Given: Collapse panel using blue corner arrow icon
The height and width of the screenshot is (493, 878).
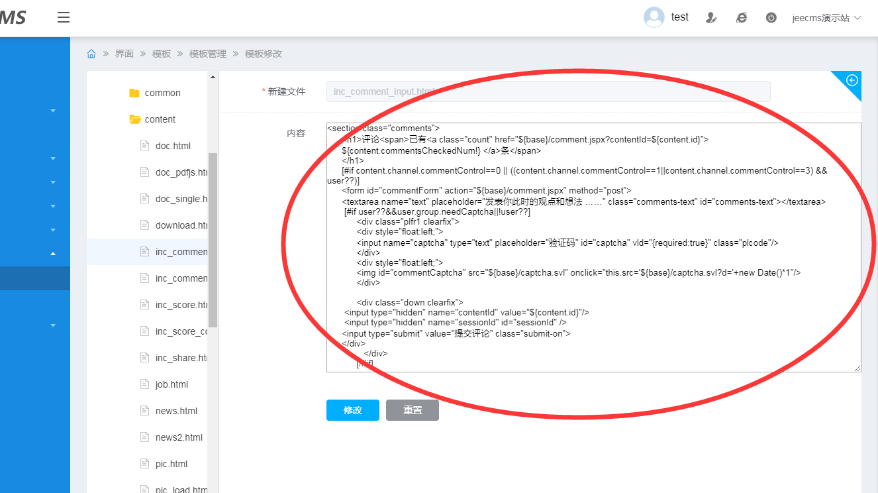Looking at the screenshot, I should [852, 80].
